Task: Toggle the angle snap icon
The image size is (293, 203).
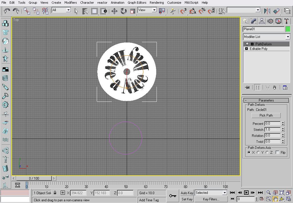Action: pyautogui.click(x=193, y=11)
